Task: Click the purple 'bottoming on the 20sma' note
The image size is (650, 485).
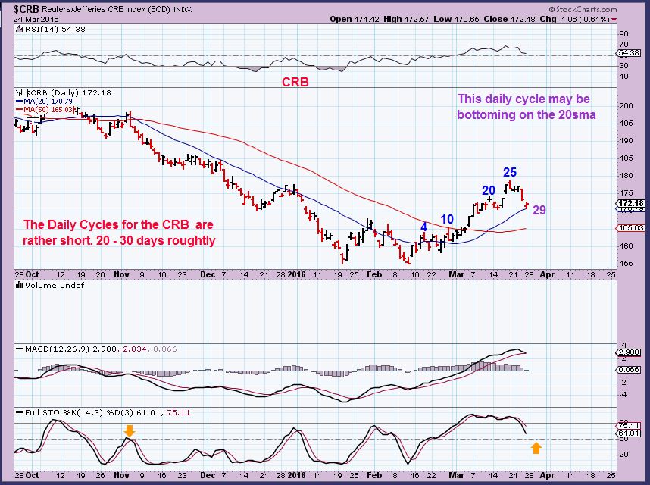Action: [x=527, y=115]
